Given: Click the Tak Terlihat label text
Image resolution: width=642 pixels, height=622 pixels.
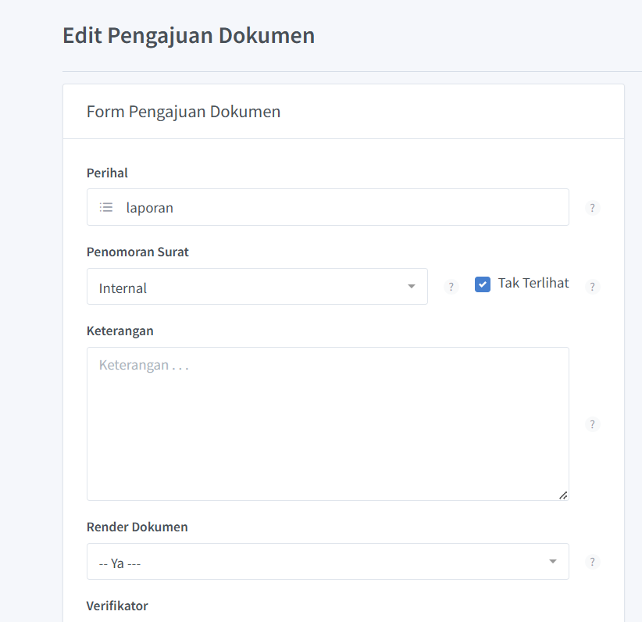Looking at the screenshot, I should (x=533, y=284).
